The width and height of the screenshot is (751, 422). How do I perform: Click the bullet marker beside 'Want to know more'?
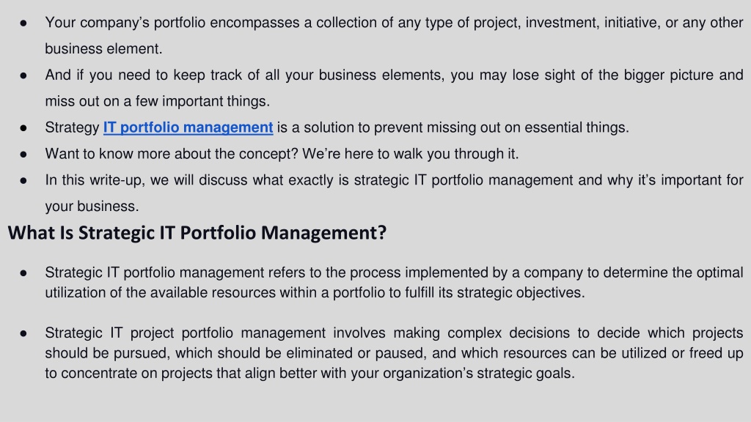click(x=23, y=155)
